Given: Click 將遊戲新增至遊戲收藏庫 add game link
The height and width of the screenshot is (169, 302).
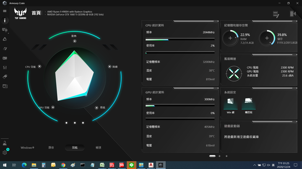Looking at the screenshot, I should (241, 137).
